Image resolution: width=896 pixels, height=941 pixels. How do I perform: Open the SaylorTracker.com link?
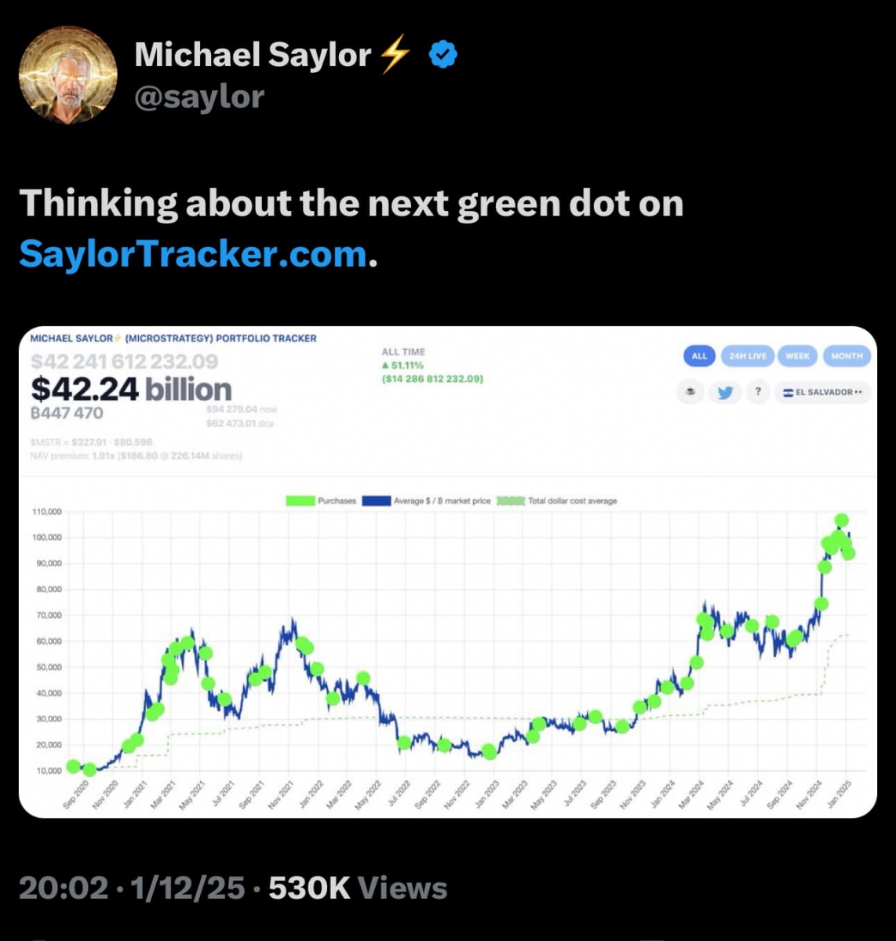(193, 254)
